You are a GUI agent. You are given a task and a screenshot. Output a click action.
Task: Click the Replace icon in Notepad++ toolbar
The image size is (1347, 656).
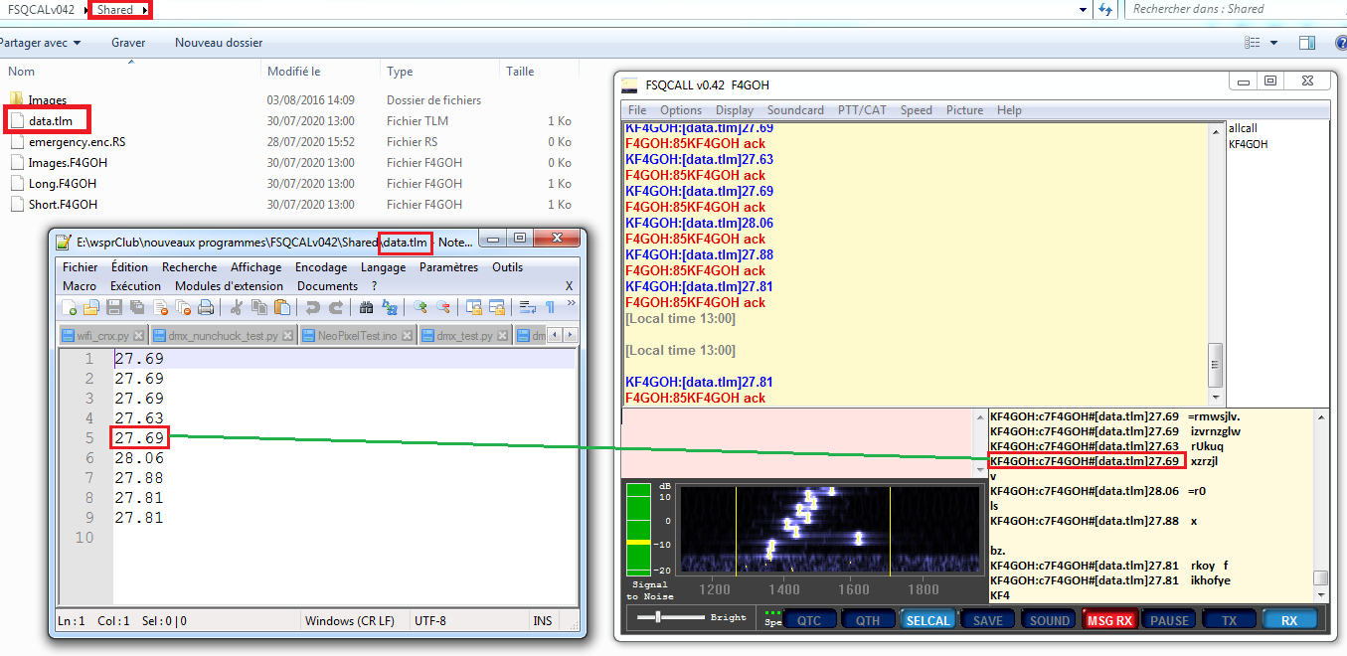[x=390, y=308]
